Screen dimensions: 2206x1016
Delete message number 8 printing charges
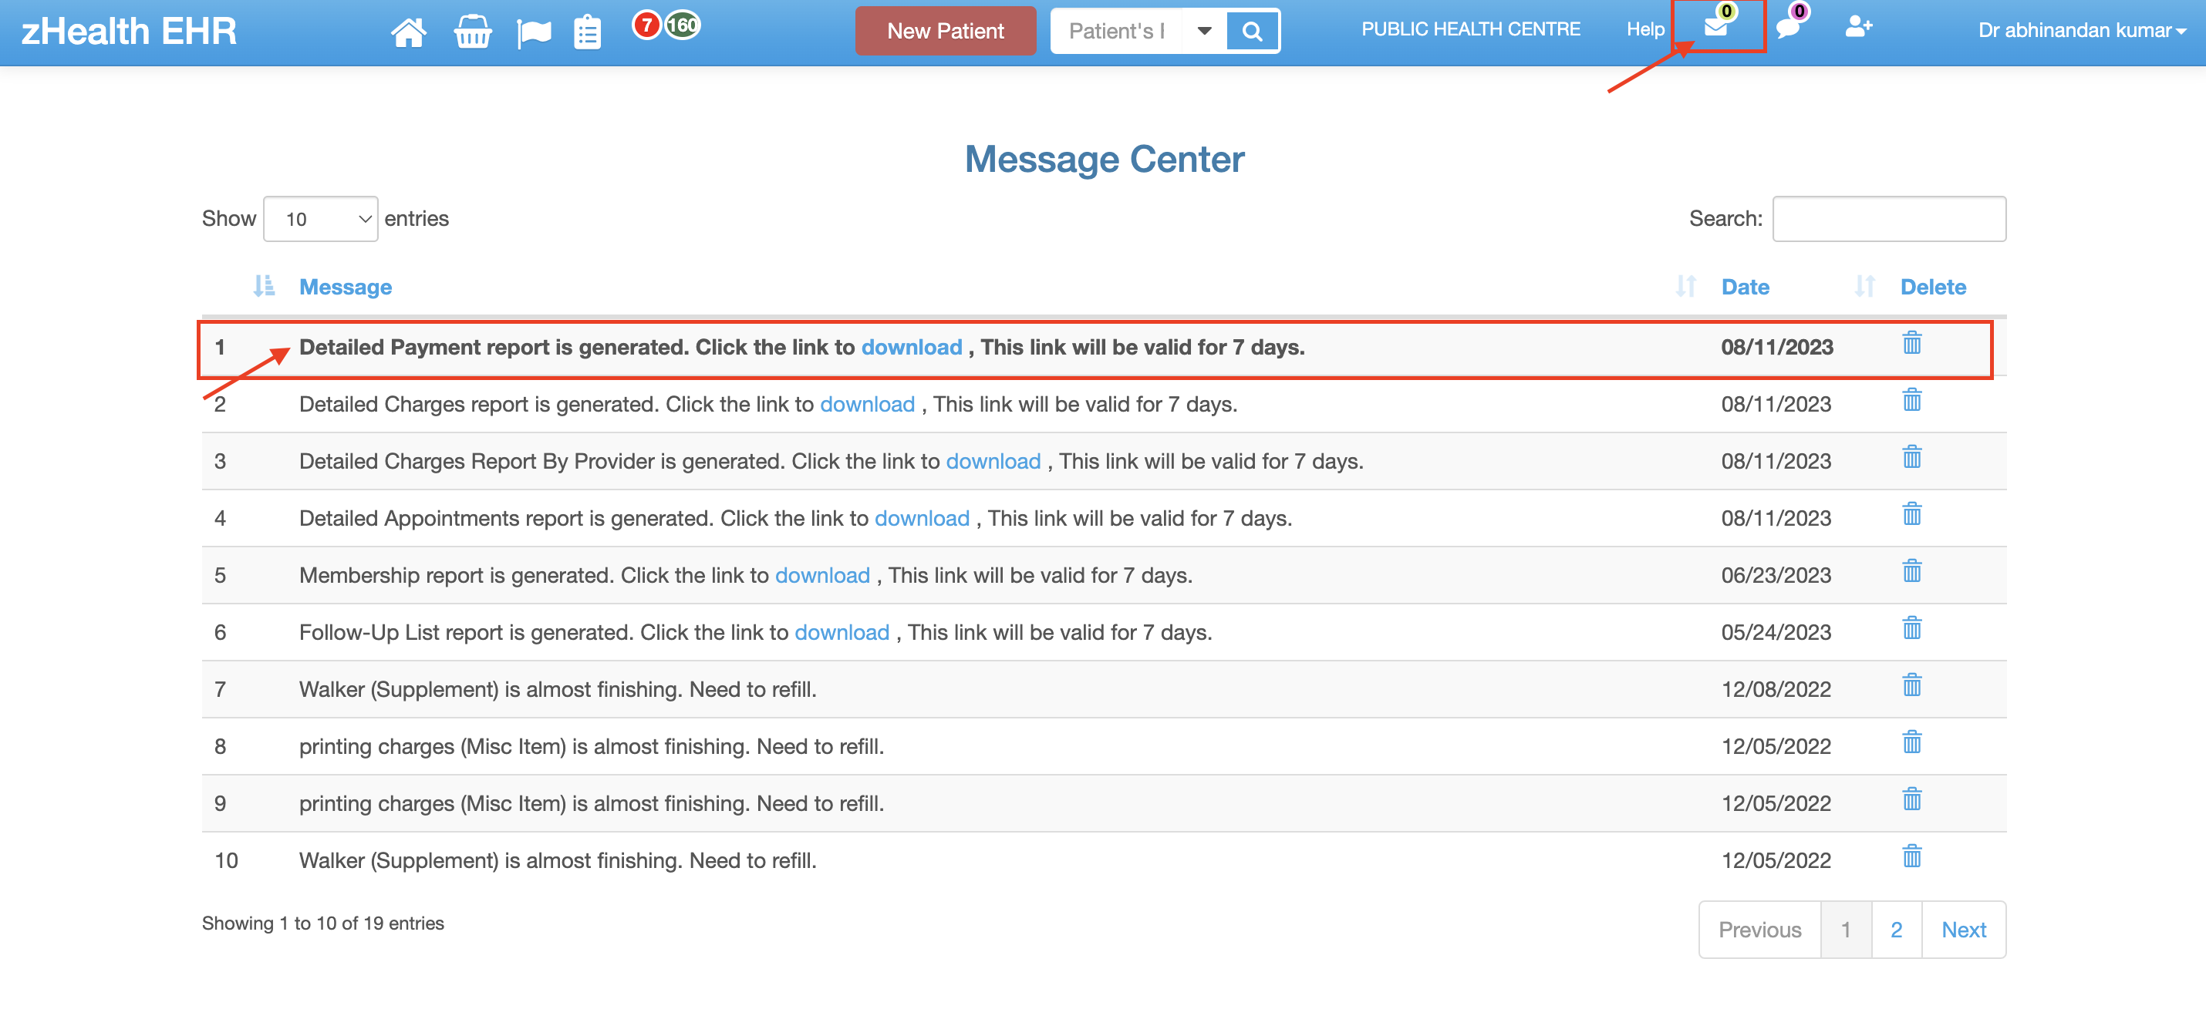pos(1911,743)
